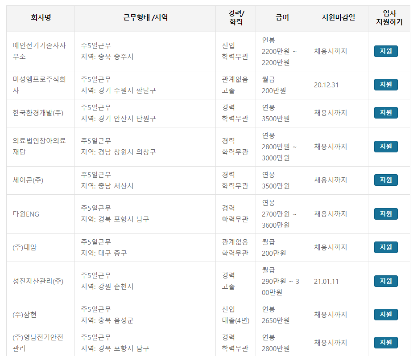Click salary 2800만원 in 영남전기안전관리 row

276,348
